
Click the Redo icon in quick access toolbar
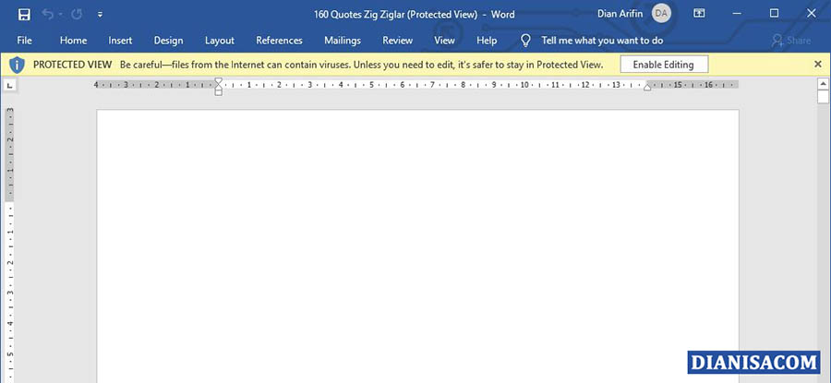(77, 14)
